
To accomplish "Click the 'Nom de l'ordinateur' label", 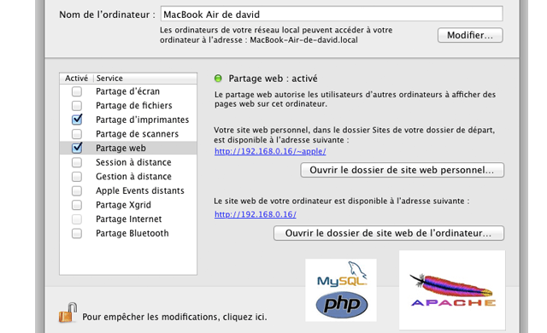I will point(107,15).
